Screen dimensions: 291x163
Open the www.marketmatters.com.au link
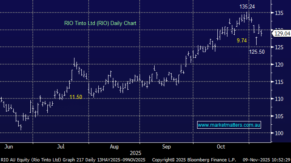[x=229, y=125]
